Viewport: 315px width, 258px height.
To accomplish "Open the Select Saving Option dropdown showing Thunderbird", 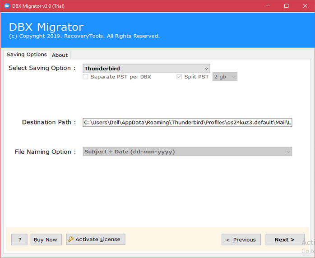I will [147, 69].
